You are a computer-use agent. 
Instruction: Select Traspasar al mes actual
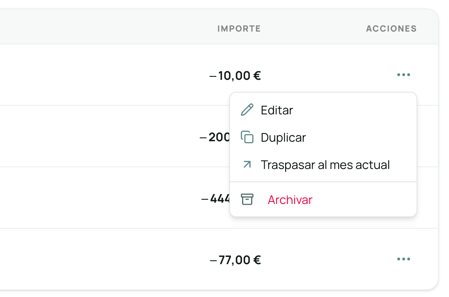[x=325, y=164]
